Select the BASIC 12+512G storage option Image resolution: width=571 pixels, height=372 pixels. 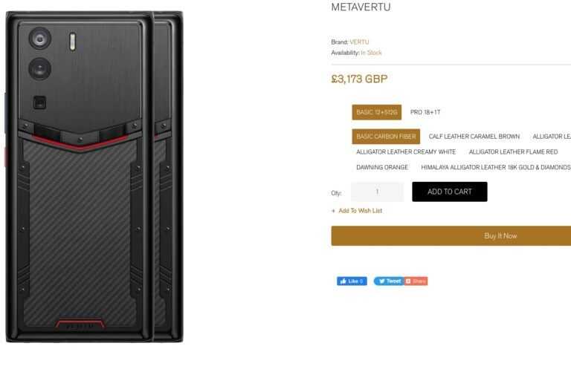point(376,112)
